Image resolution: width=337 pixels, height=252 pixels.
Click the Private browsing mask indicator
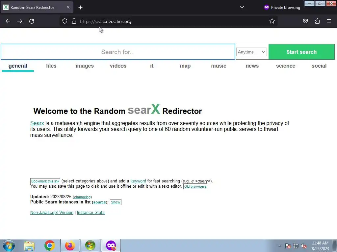282,7
